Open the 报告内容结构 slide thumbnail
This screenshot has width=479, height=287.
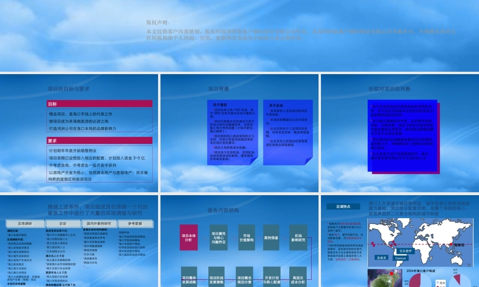[239, 241]
